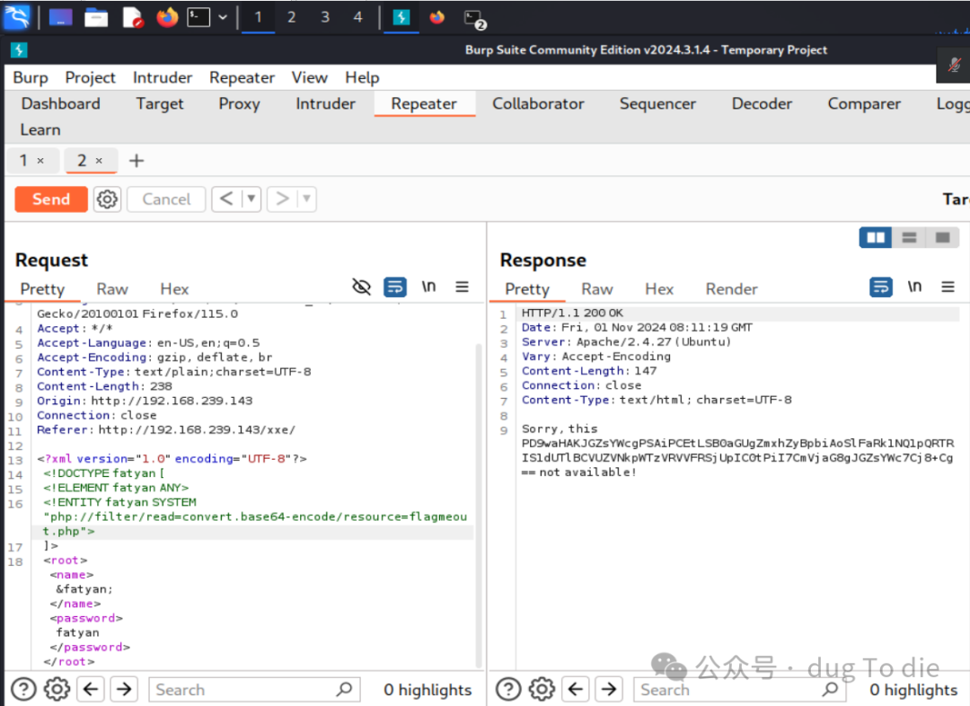Switch to workspace 4
Viewport: 970px width, 706px height.
[357, 17]
